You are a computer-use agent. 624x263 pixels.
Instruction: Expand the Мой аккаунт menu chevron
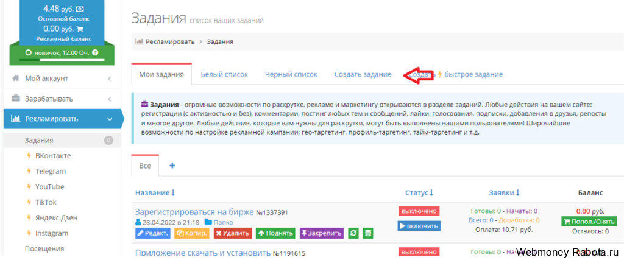click(x=110, y=79)
